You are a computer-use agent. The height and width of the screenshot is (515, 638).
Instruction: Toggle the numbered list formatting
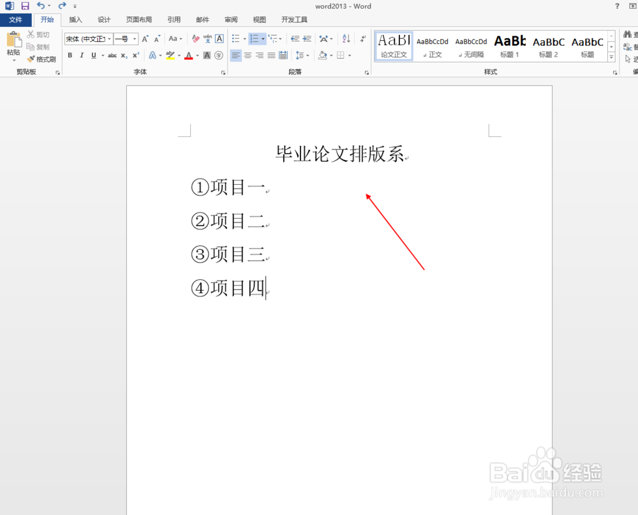pyautogui.click(x=255, y=38)
